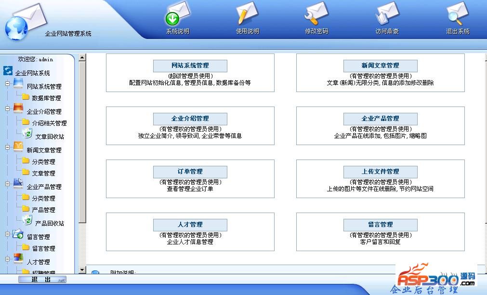Click folder icon beside 产品管理
Viewport: 487px width, 295px height.
(x=26, y=209)
